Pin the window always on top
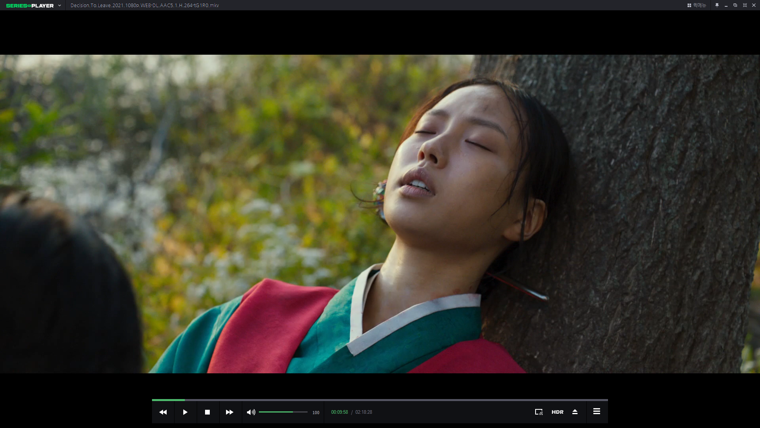Viewport: 760px width, 428px height. (x=717, y=5)
